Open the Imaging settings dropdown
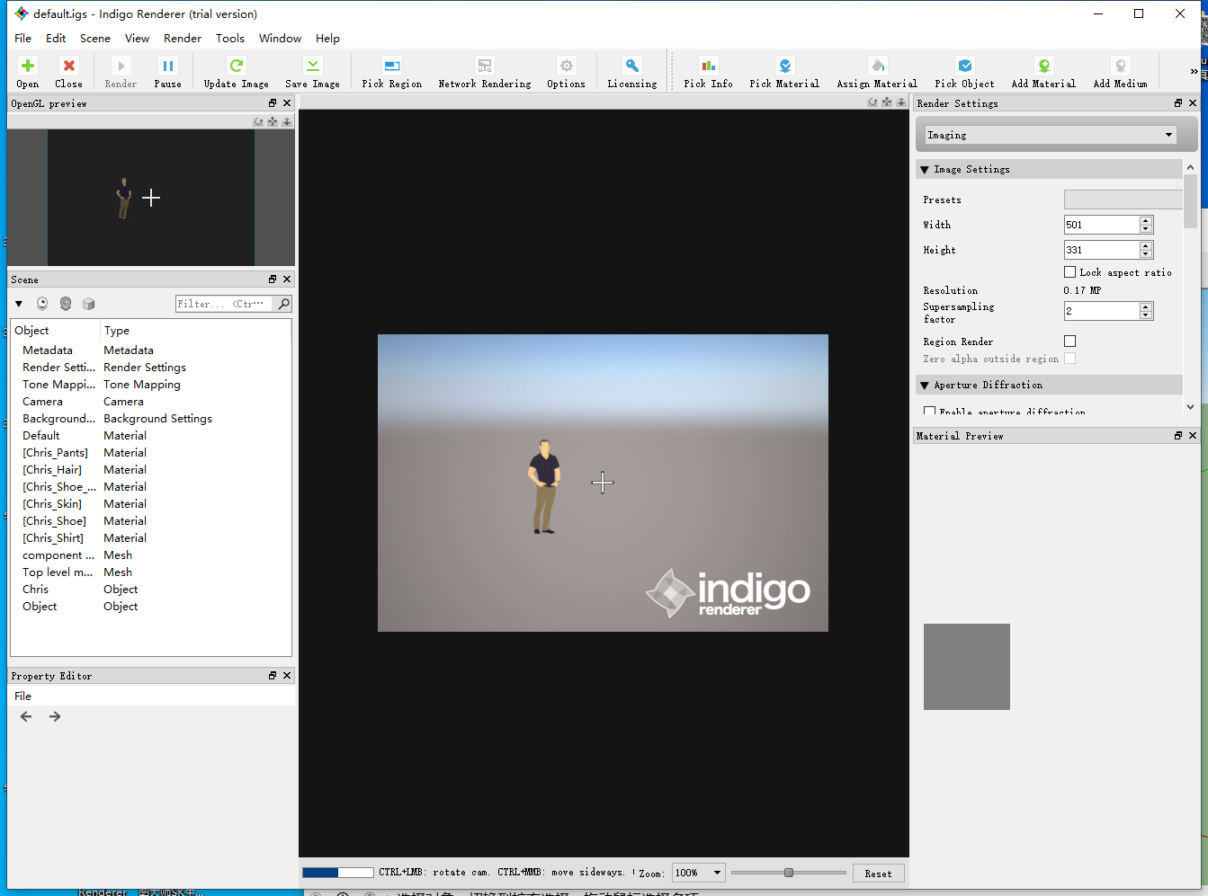This screenshot has width=1208, height=896. click(x=1050, y=135)
